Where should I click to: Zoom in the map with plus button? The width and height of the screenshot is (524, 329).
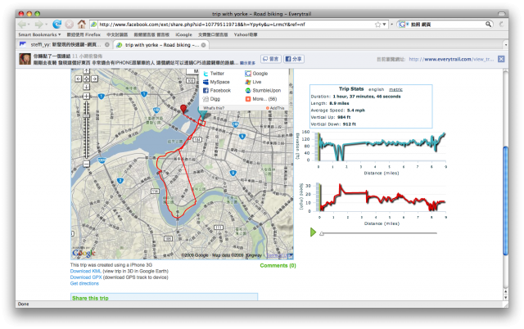click(87, 97)
